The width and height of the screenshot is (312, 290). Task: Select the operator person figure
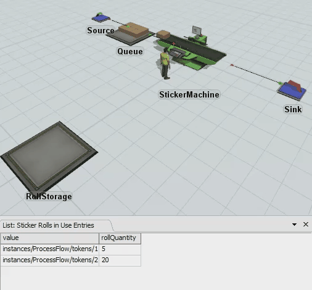click(165, 64)
